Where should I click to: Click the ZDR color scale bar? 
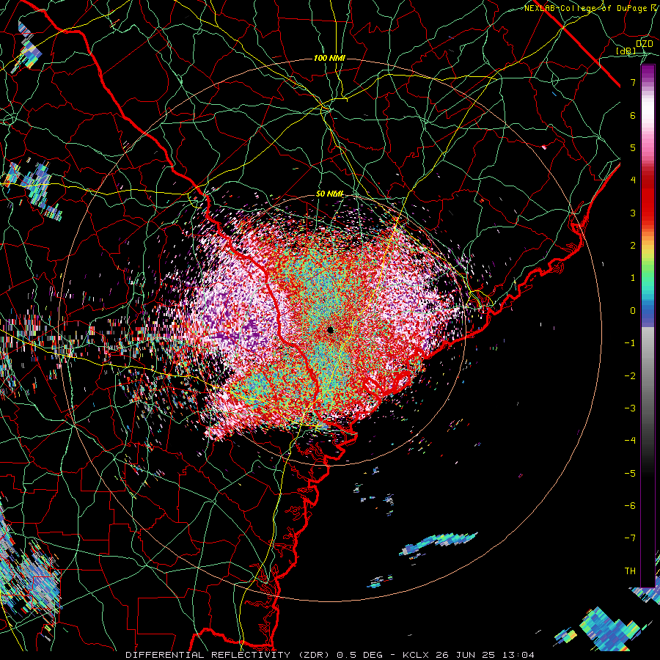tap(648, 326)
